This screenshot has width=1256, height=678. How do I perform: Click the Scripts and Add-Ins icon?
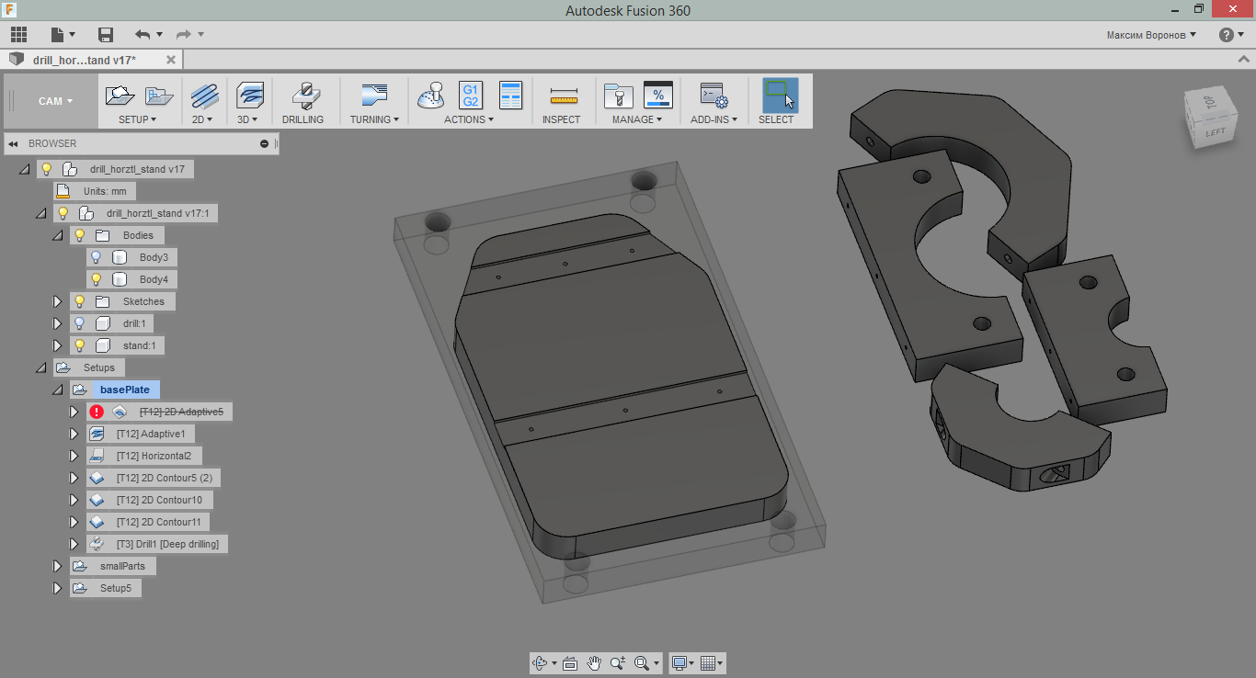pos(714,96)
